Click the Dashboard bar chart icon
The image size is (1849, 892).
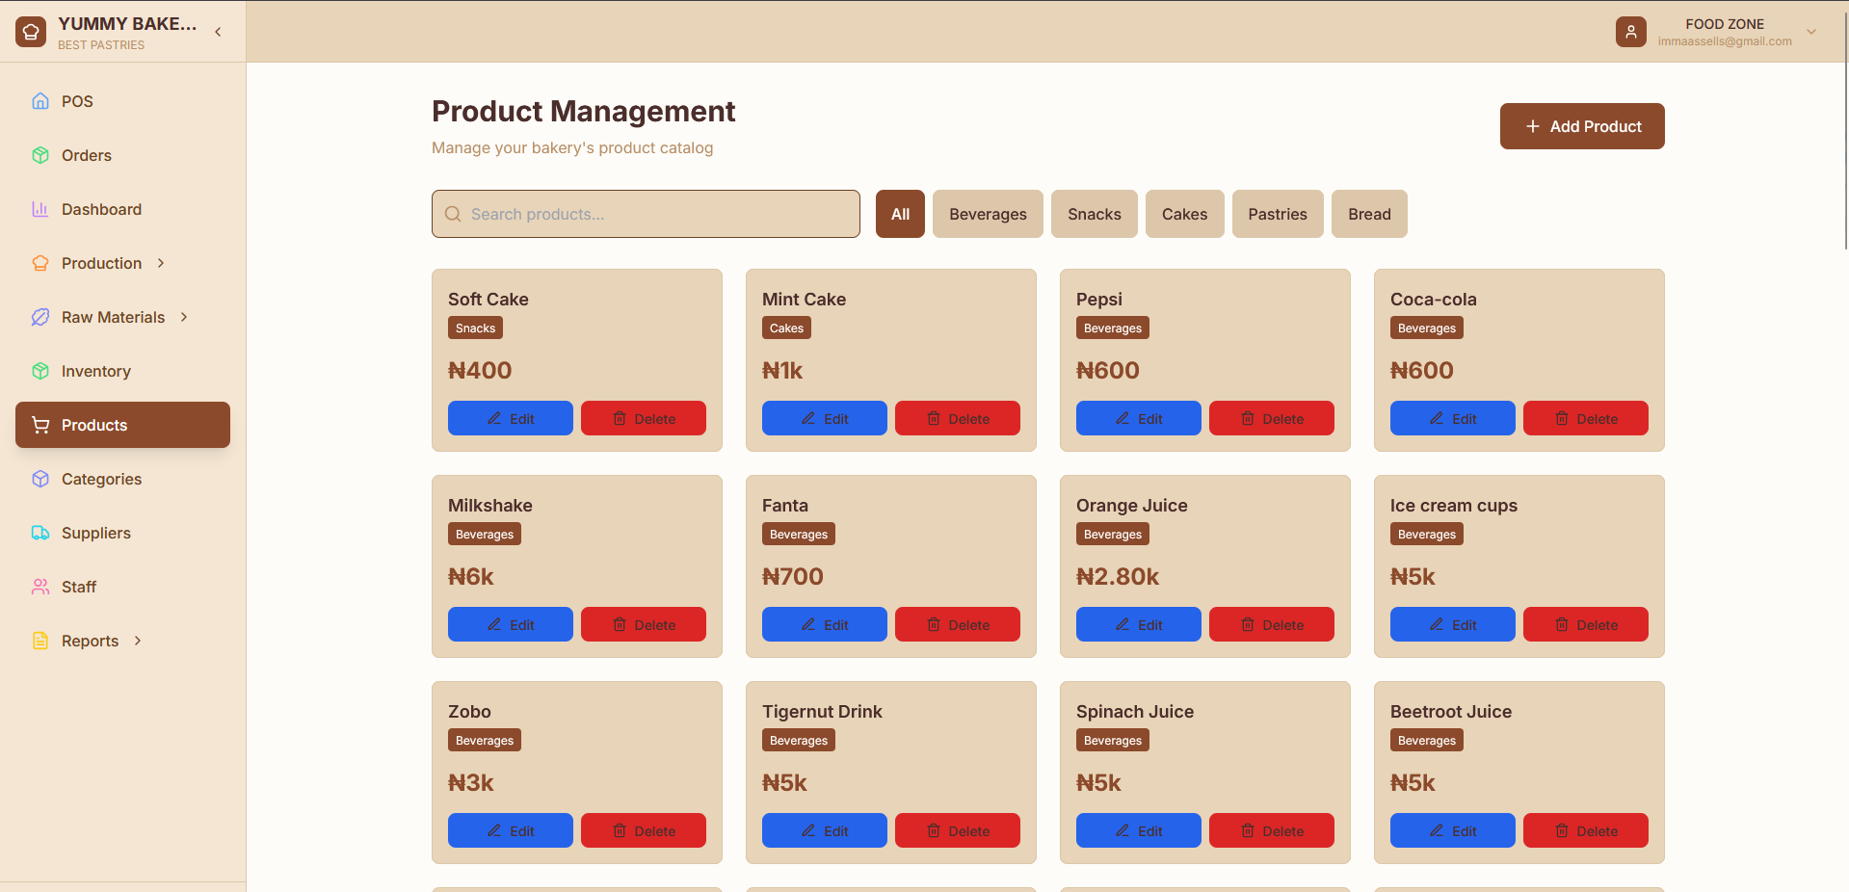coord(40,209)
